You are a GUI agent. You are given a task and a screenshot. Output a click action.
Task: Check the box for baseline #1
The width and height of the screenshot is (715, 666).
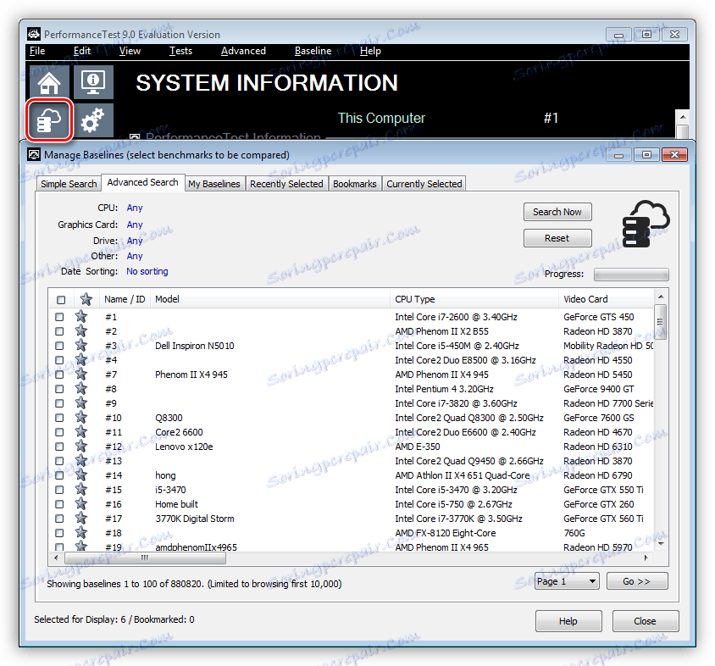point(59,317)
